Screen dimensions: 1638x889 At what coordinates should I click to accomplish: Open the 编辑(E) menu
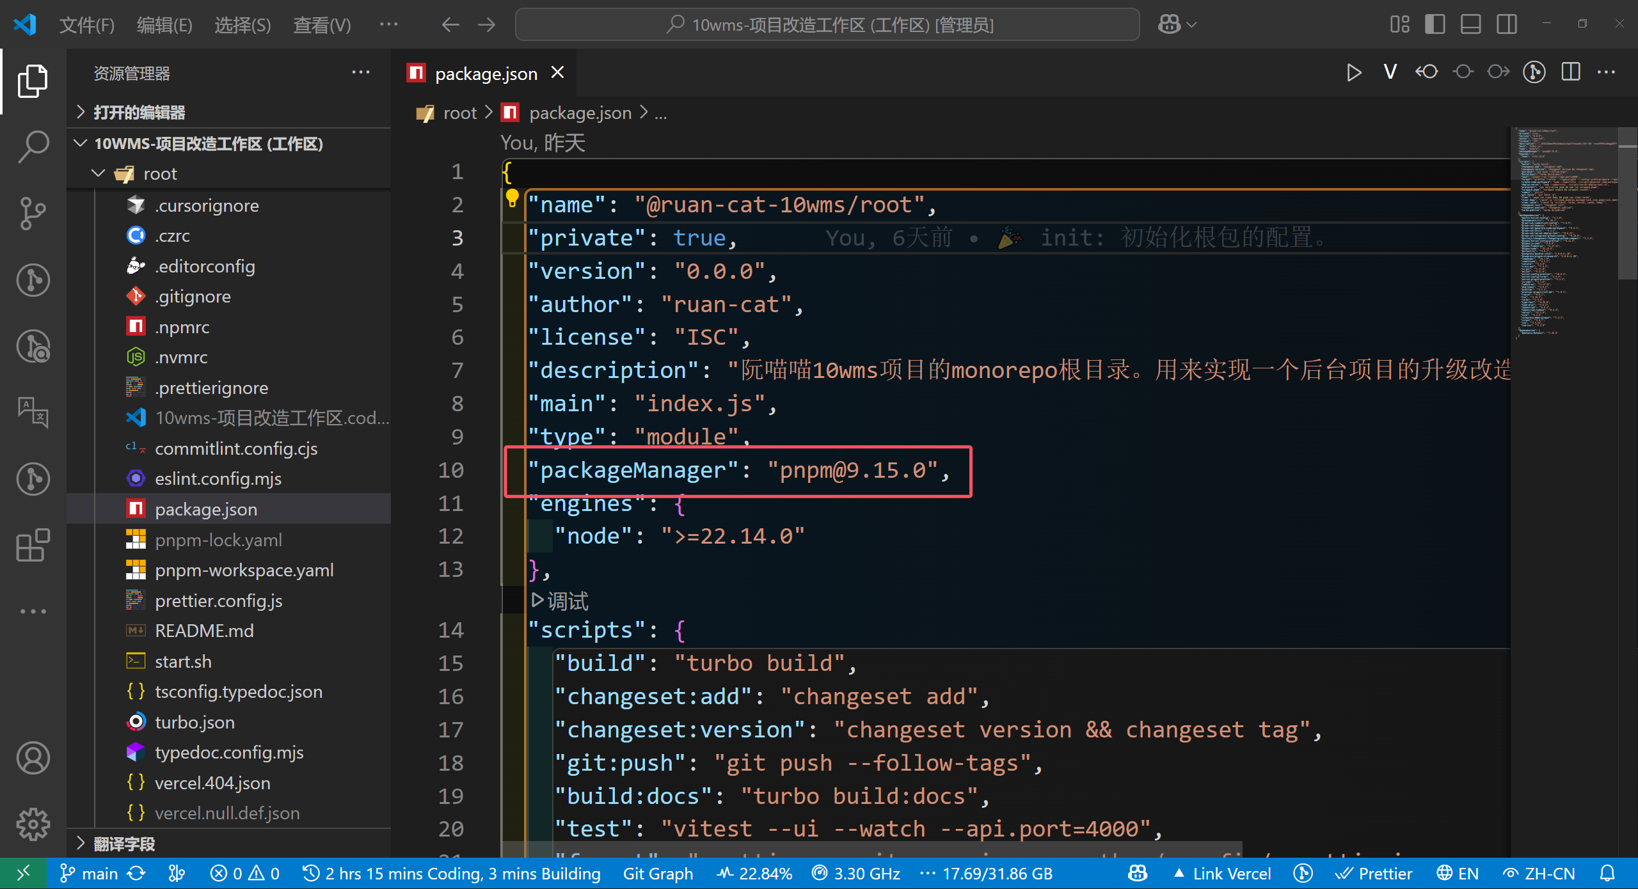point(164,25)
